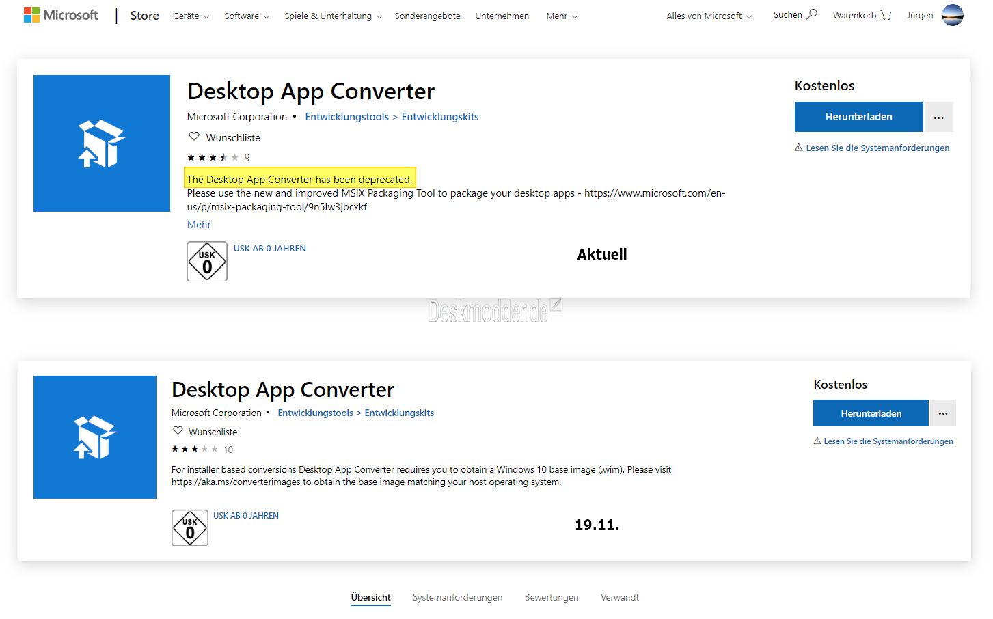The image size is (993, 619).
Task: Expand the Software menu
Action: coord(247,16)
